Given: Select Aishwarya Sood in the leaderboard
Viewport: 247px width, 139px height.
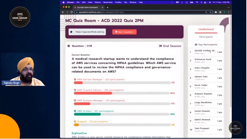Looking at the screenshot, I should [206, 61].
